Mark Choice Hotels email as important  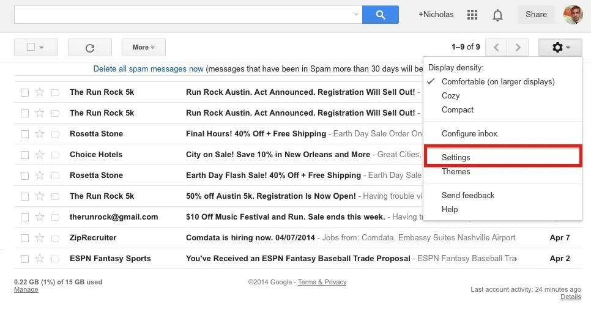pyautogui.click(x=56, y=155)
